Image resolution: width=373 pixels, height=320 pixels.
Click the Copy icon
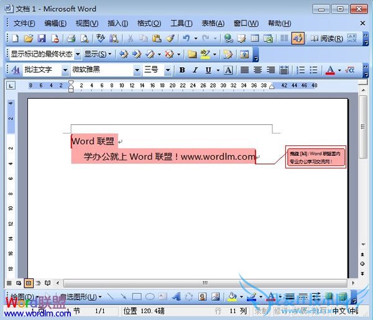[x=144, y=38]
